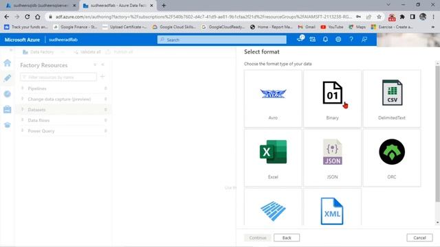Expand the Power Query node
Screen dimensions: 440x247
click(23, 131)
